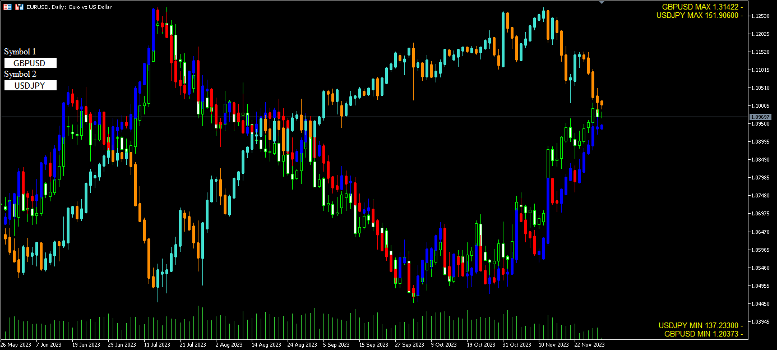Select the GBPUSD symbol input box
The height and width of the screenshot is (350, 777).
30,63
